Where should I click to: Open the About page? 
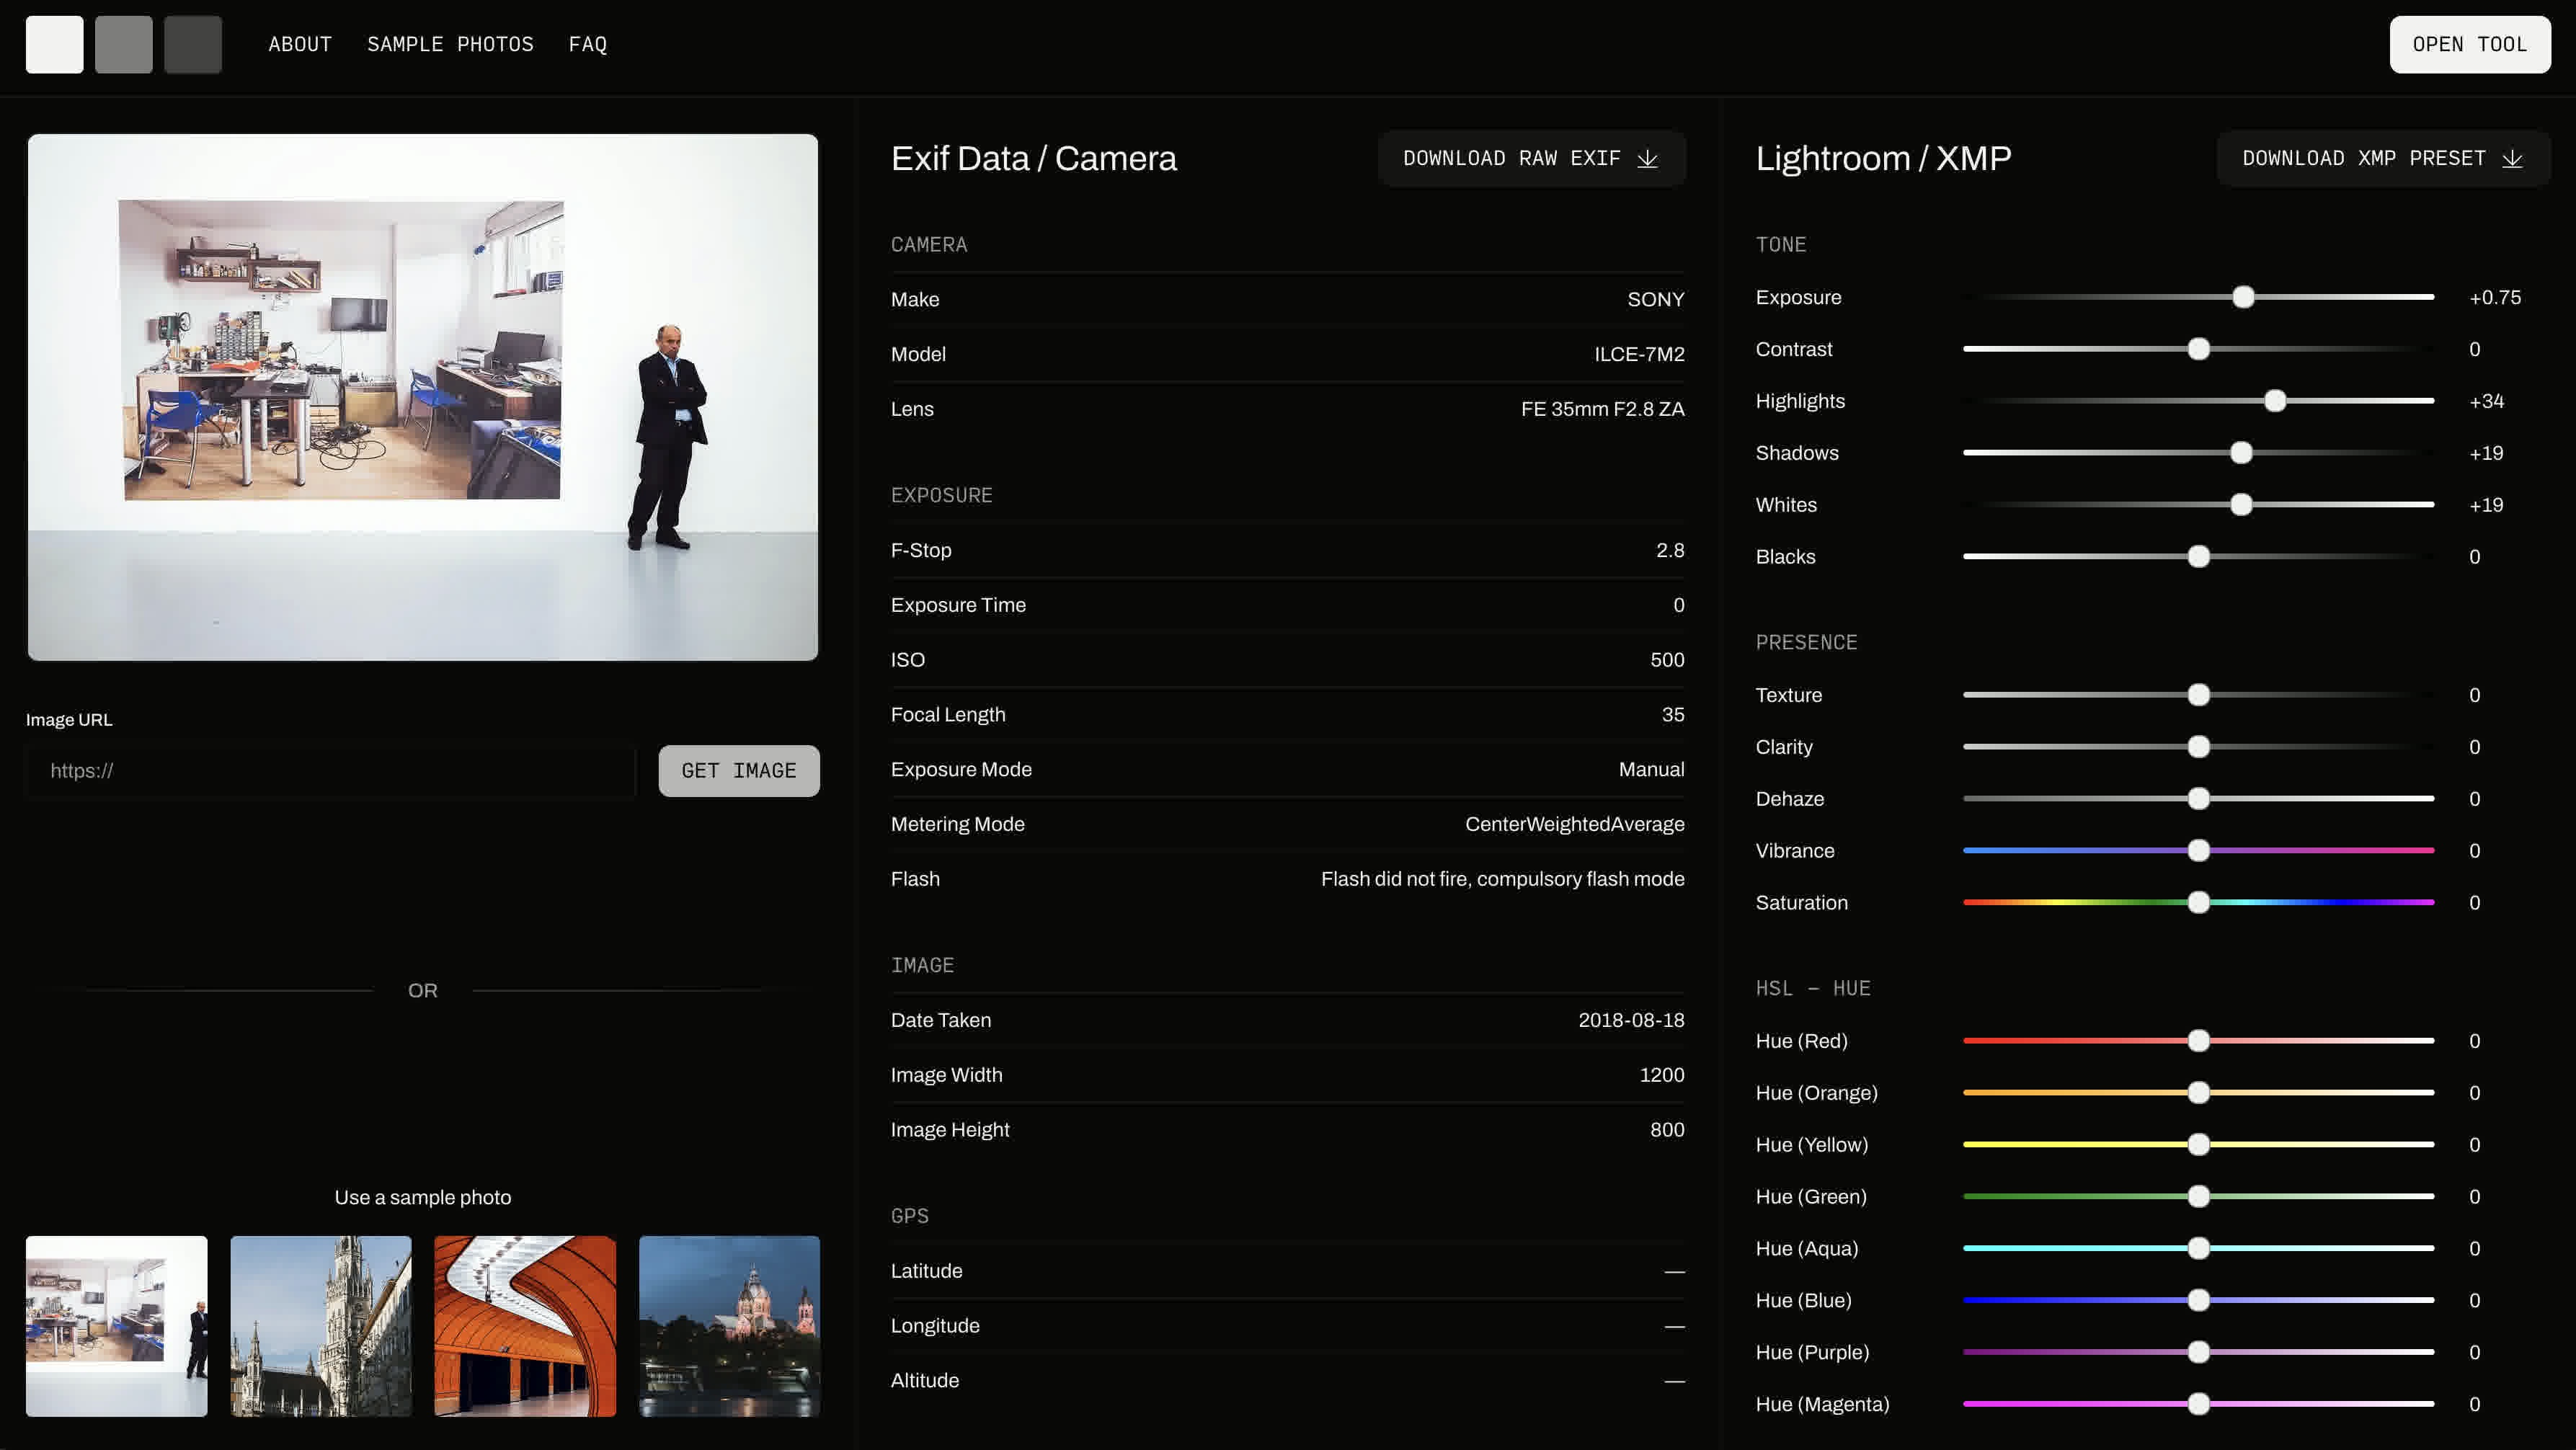click(299, 44)
